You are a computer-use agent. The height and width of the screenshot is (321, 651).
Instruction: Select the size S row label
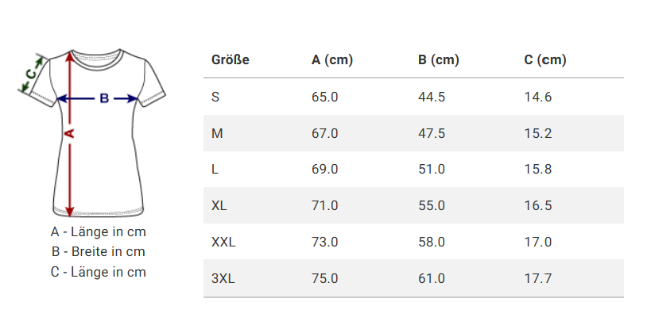pyautogui.click(x=215, y=97)
